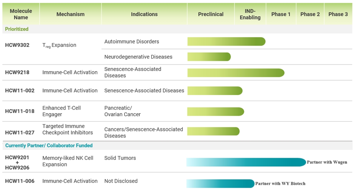
Task: Click the IND-Enabling stage header
Action: 250,14
